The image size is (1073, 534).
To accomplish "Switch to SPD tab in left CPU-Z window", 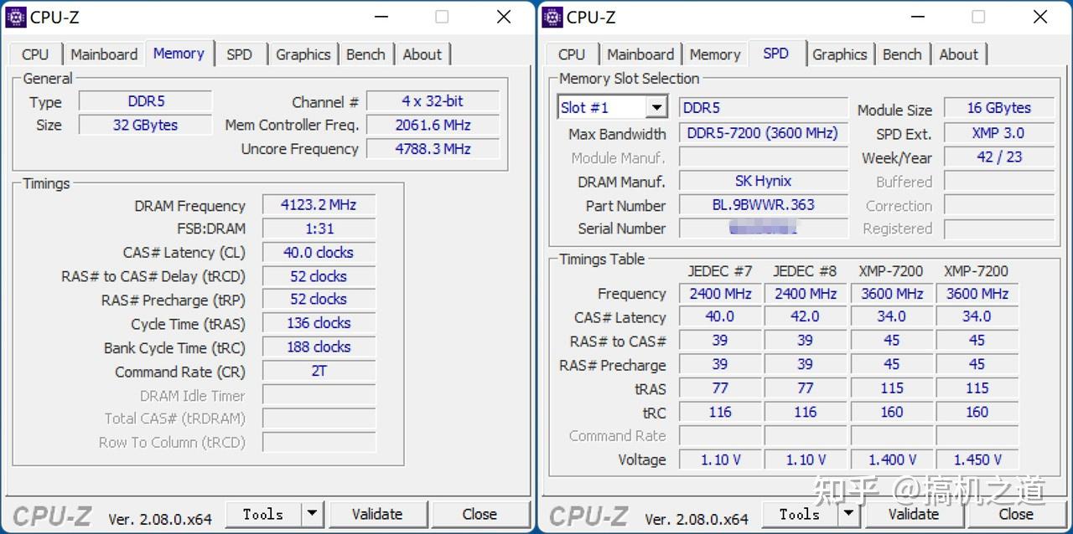I will click(239, 54).
